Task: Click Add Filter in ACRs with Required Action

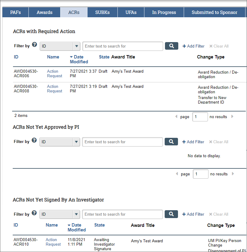Action: click(x=193, y=46)
